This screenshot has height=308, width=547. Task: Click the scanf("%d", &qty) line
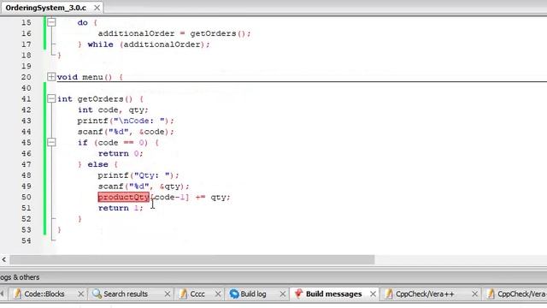[x=144, y=187]
